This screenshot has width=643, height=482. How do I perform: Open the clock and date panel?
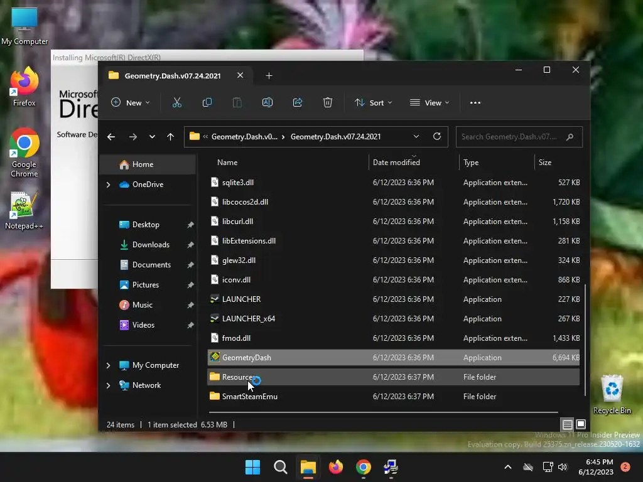coord(596,467)
